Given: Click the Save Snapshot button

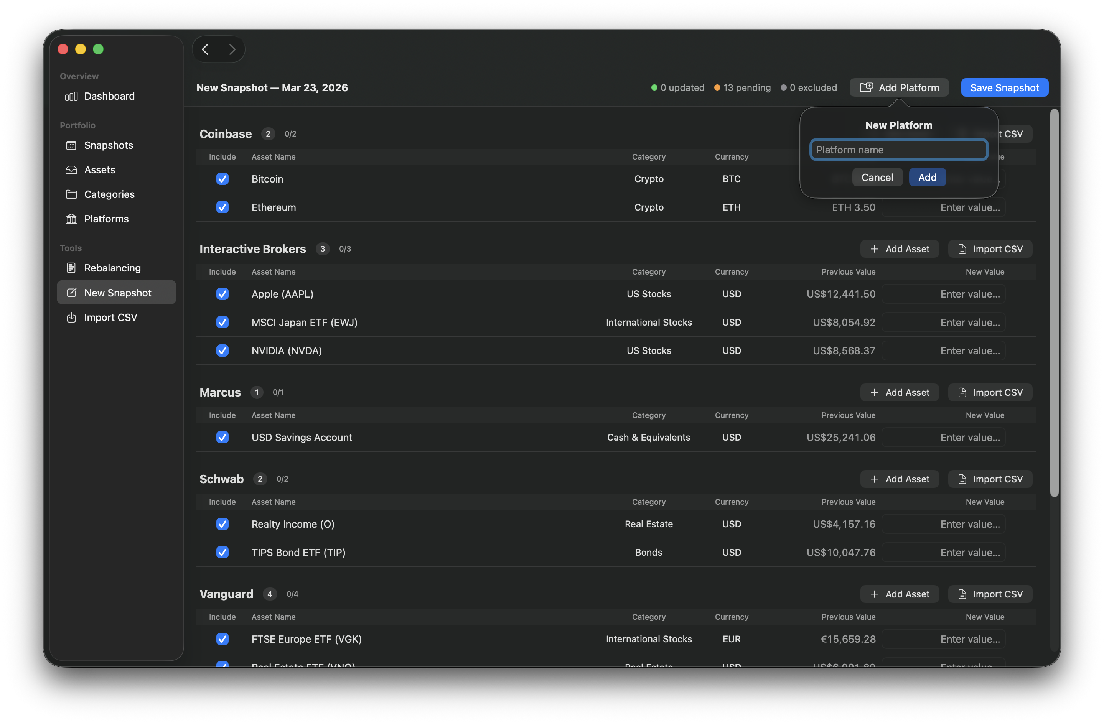Looking at the screenshot, I should (x=1004, y=88).
